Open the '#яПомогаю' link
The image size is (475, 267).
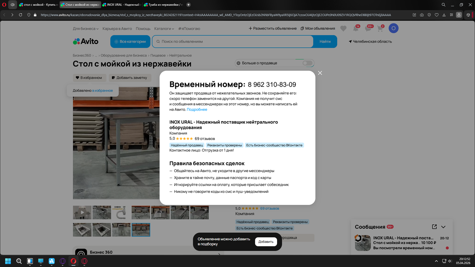tap(189, 29)
